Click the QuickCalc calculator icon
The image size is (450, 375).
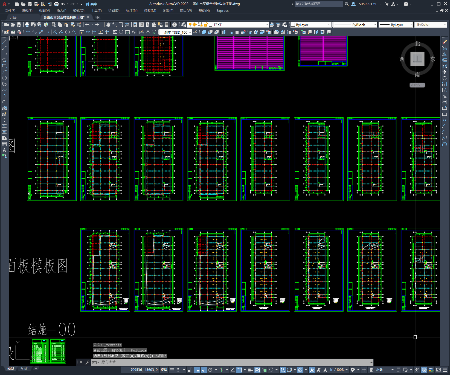click(167, 25)
